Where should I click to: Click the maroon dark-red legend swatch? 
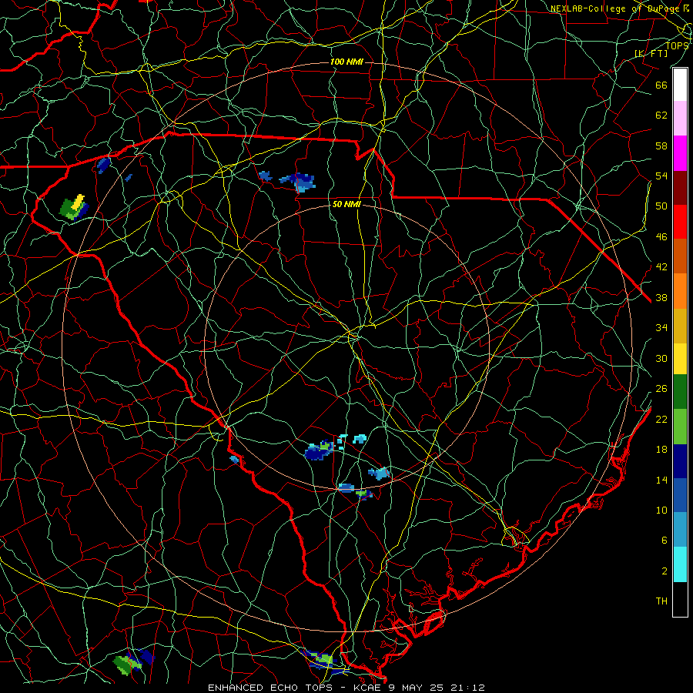pyautogui.click(x=680, y=187)
